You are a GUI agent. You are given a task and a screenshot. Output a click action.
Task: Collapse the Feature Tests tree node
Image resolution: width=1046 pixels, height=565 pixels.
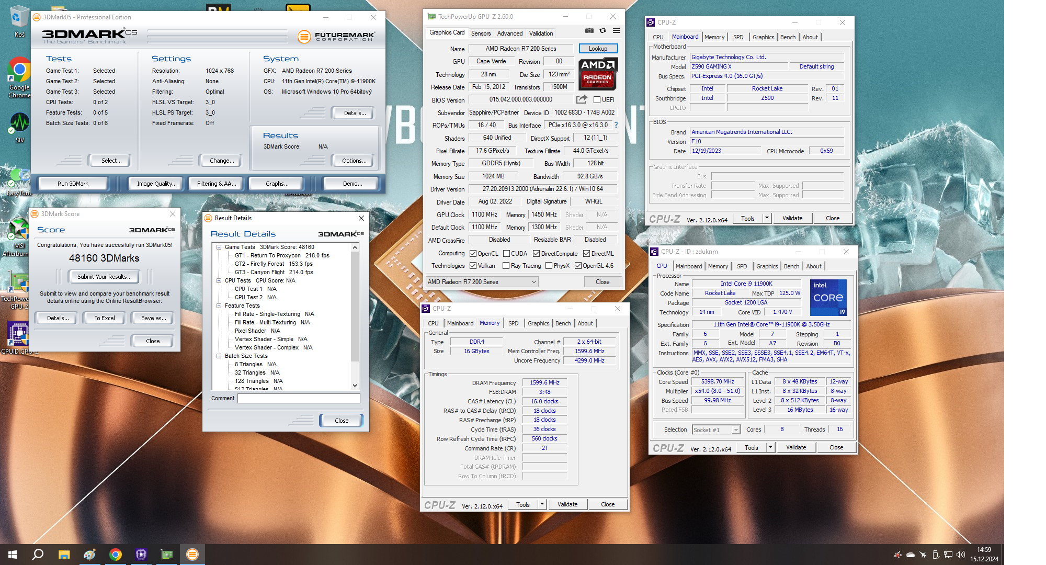click(x=219, y=306)
